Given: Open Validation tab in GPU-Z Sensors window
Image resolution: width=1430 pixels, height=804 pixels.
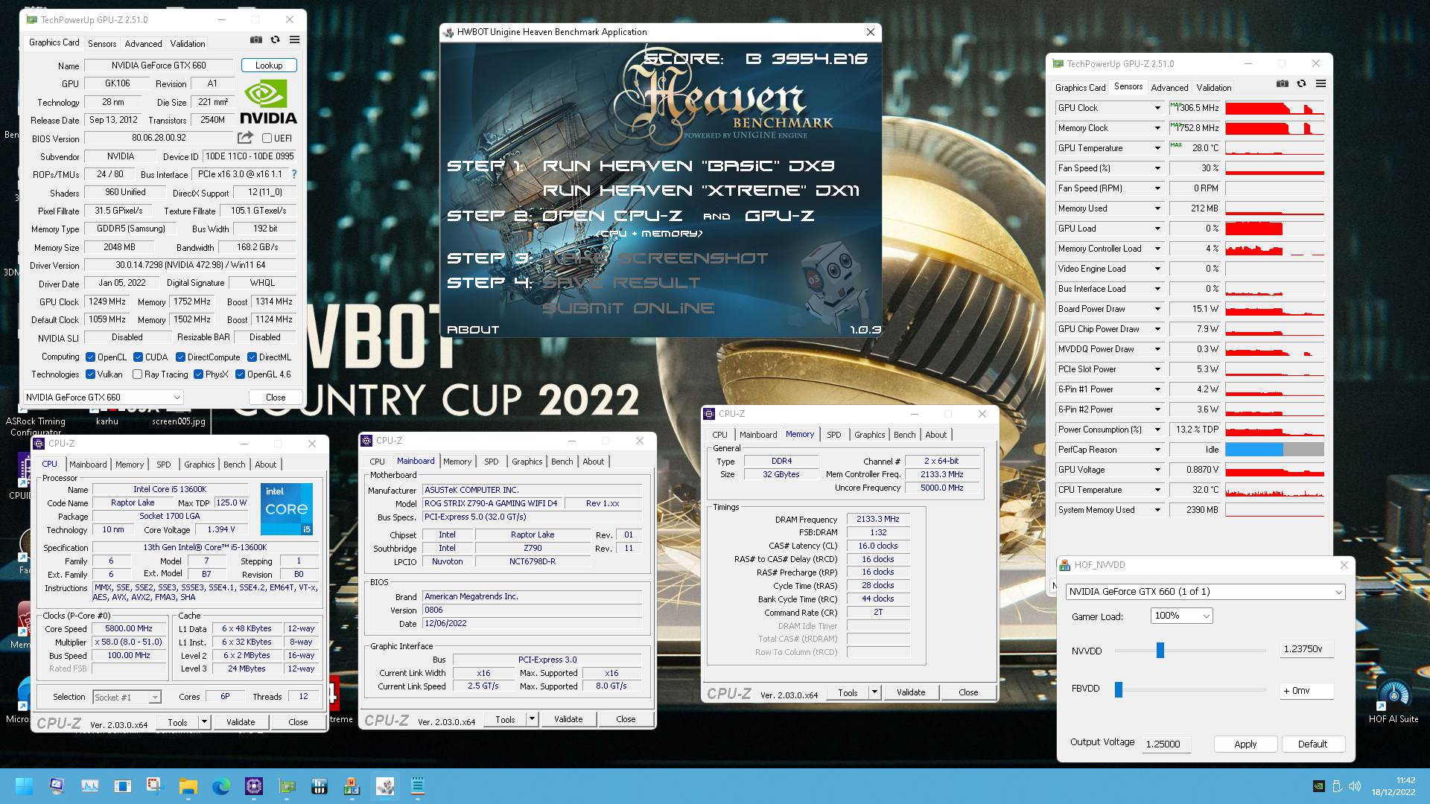Looking at the screenshot, I should click(x=1213, y=88).
